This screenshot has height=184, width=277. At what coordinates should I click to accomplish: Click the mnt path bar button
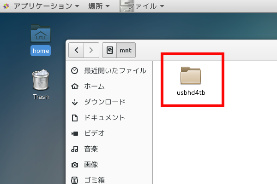[x=126, y=50]
